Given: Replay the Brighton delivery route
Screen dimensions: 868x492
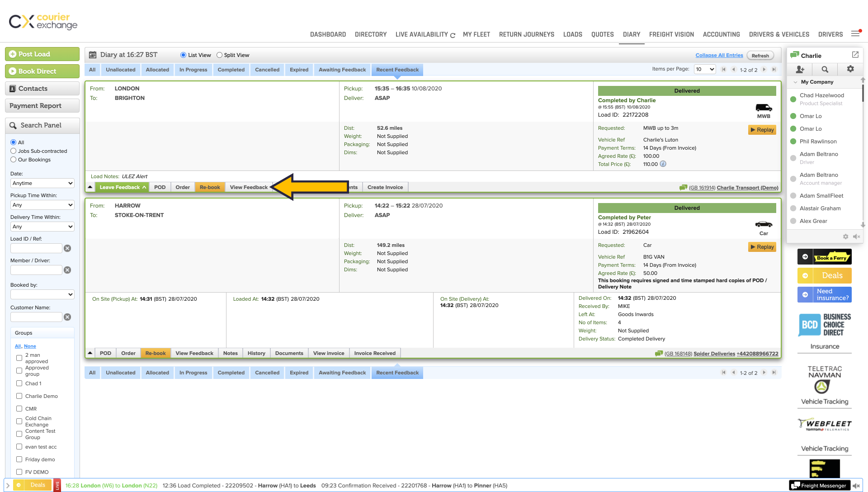Looking at the screenshot, I should (x=762, y=130).
